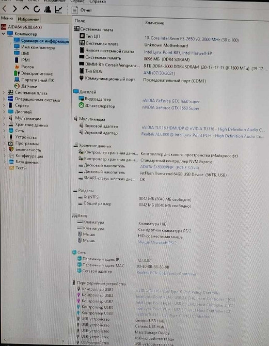Open the Сервис menu
Viewport: 269px width, 346px height.
[77, 2]
